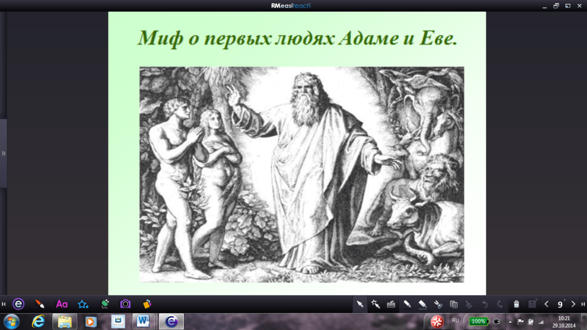Viewport: 587px width, 330px height.
Task: Select the paintbrush drawing tool
Action: [x=40, y=304]
